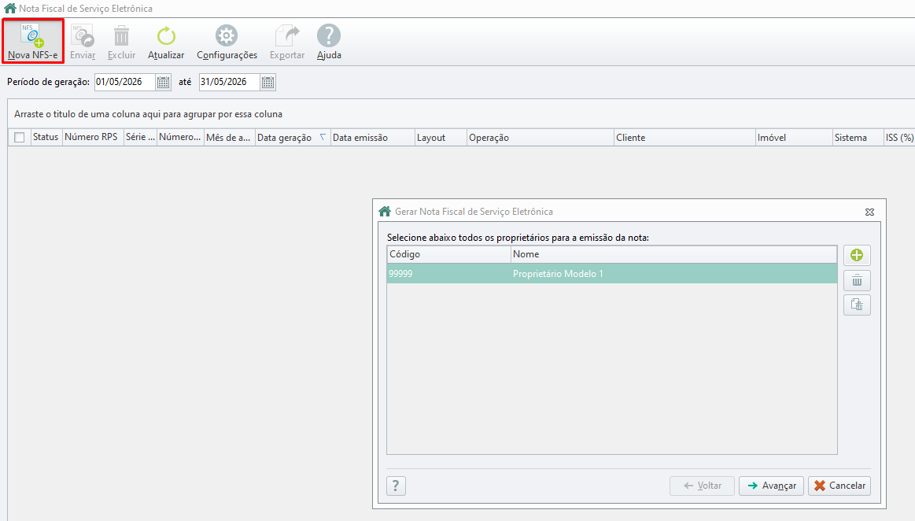Add a proprietário with the green plus button

857,255
